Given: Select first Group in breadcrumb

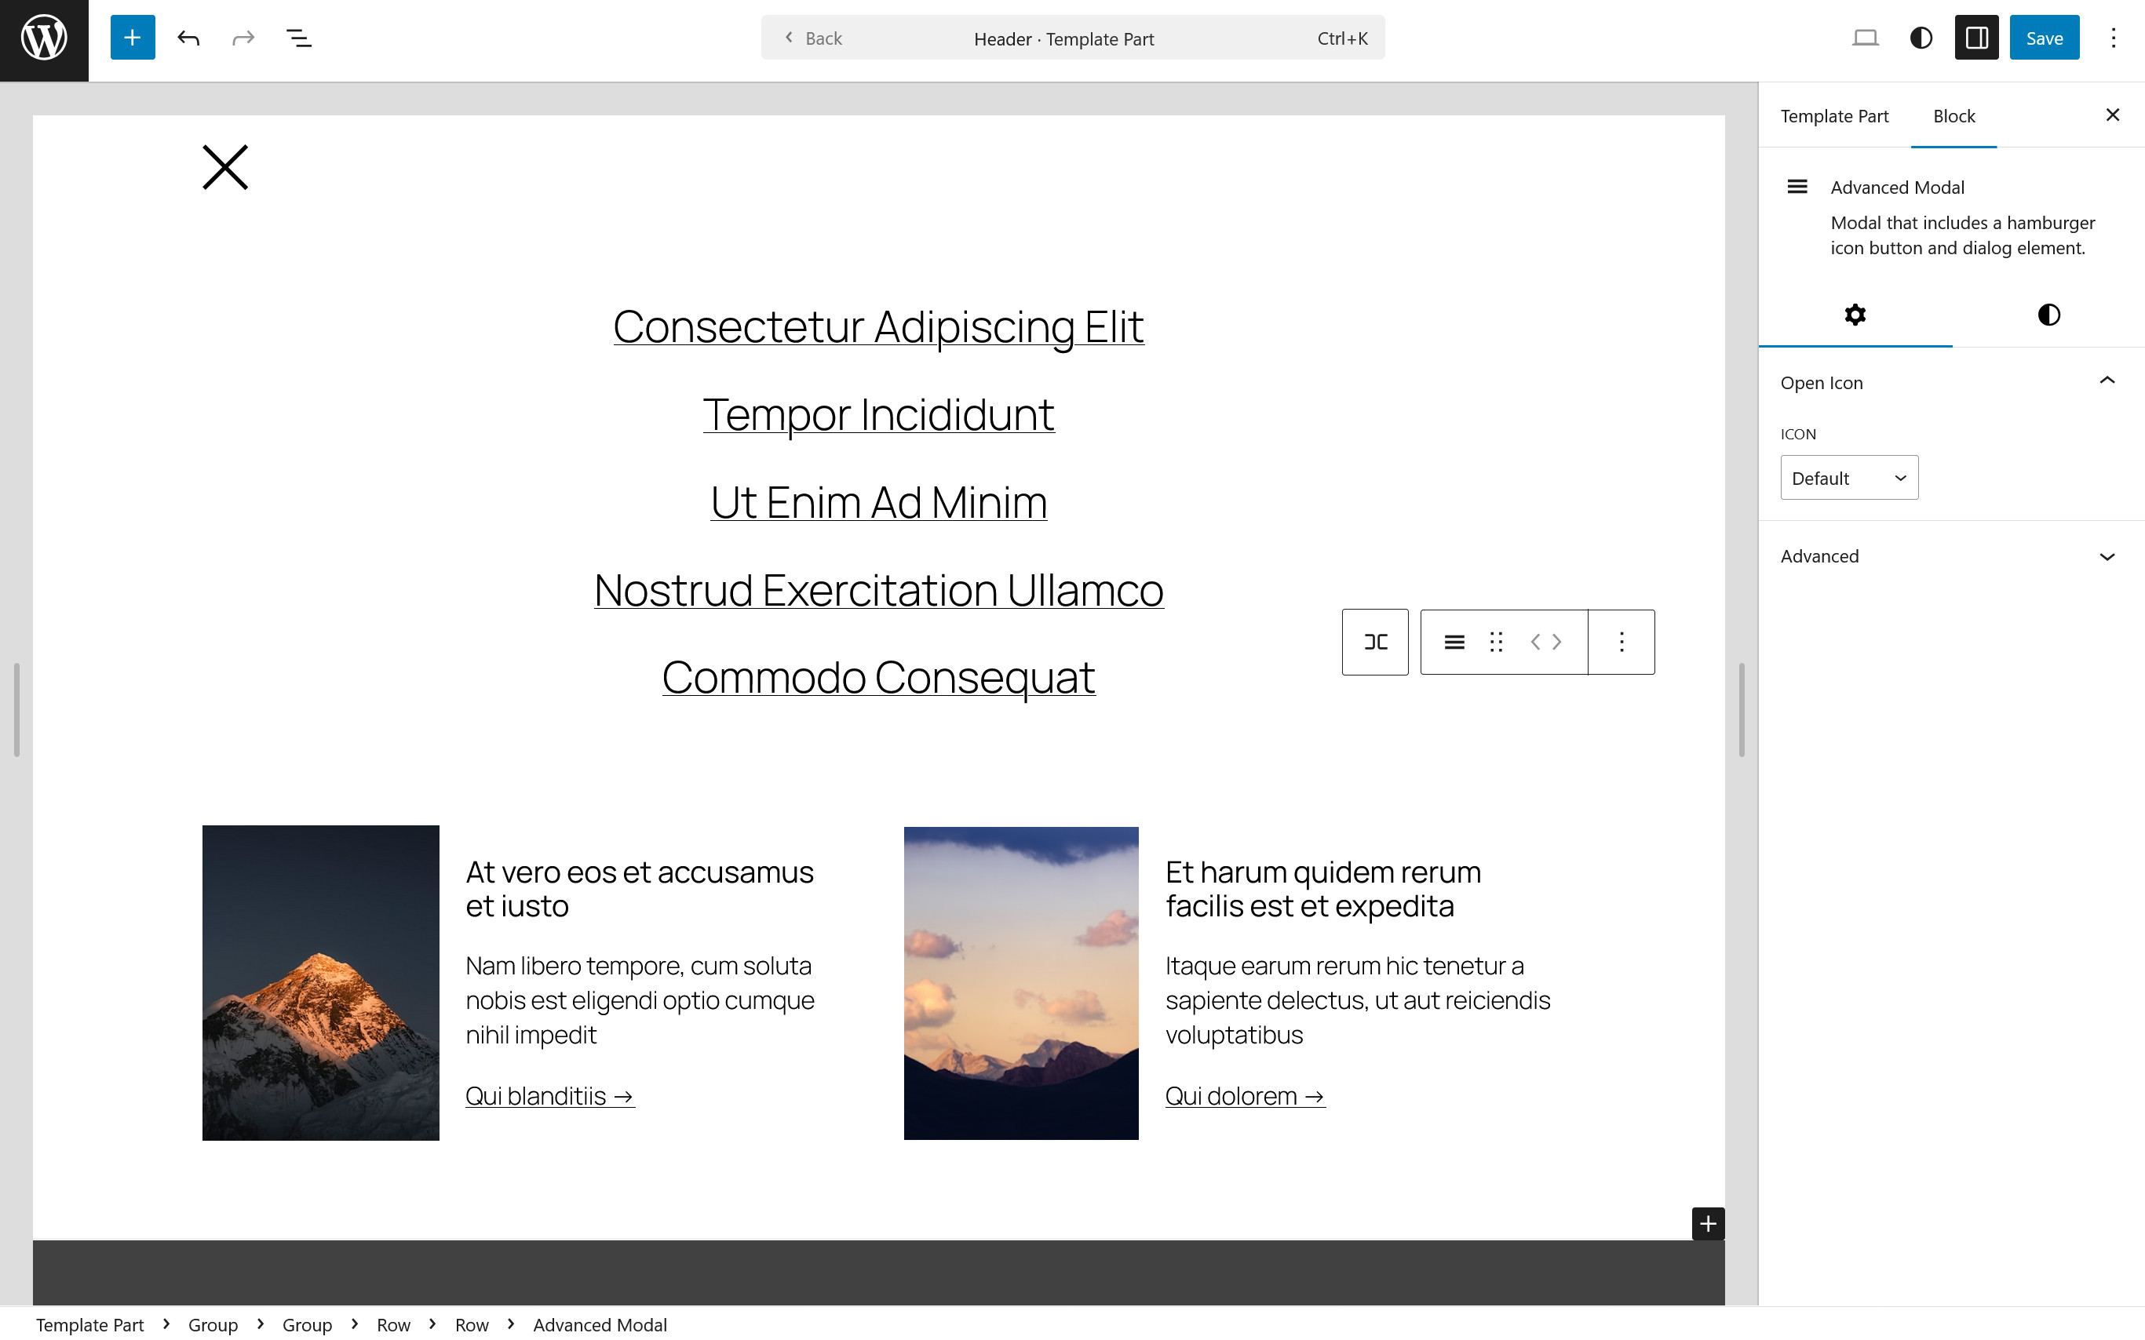Looking at the screenshot, I should (x=213, y=1324).
